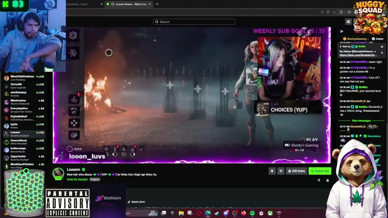This screenshot has width=388, height=218.
Task: Close the streaming Search tab
Action: 102,4
